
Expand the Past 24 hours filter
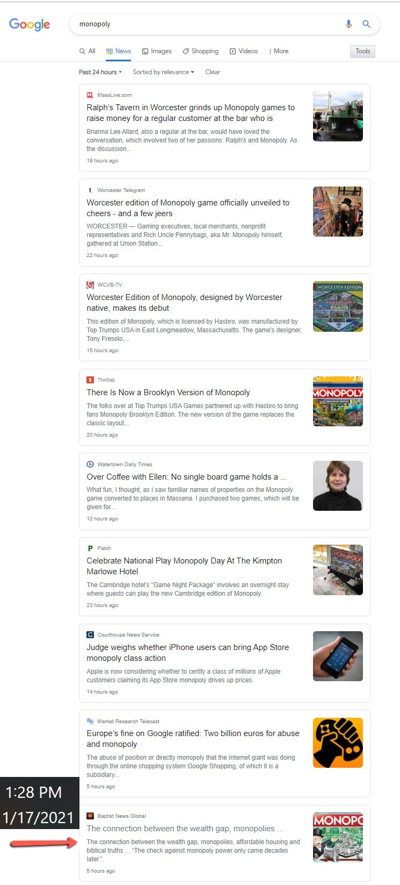pyautogui.click(x=100, y=72)
